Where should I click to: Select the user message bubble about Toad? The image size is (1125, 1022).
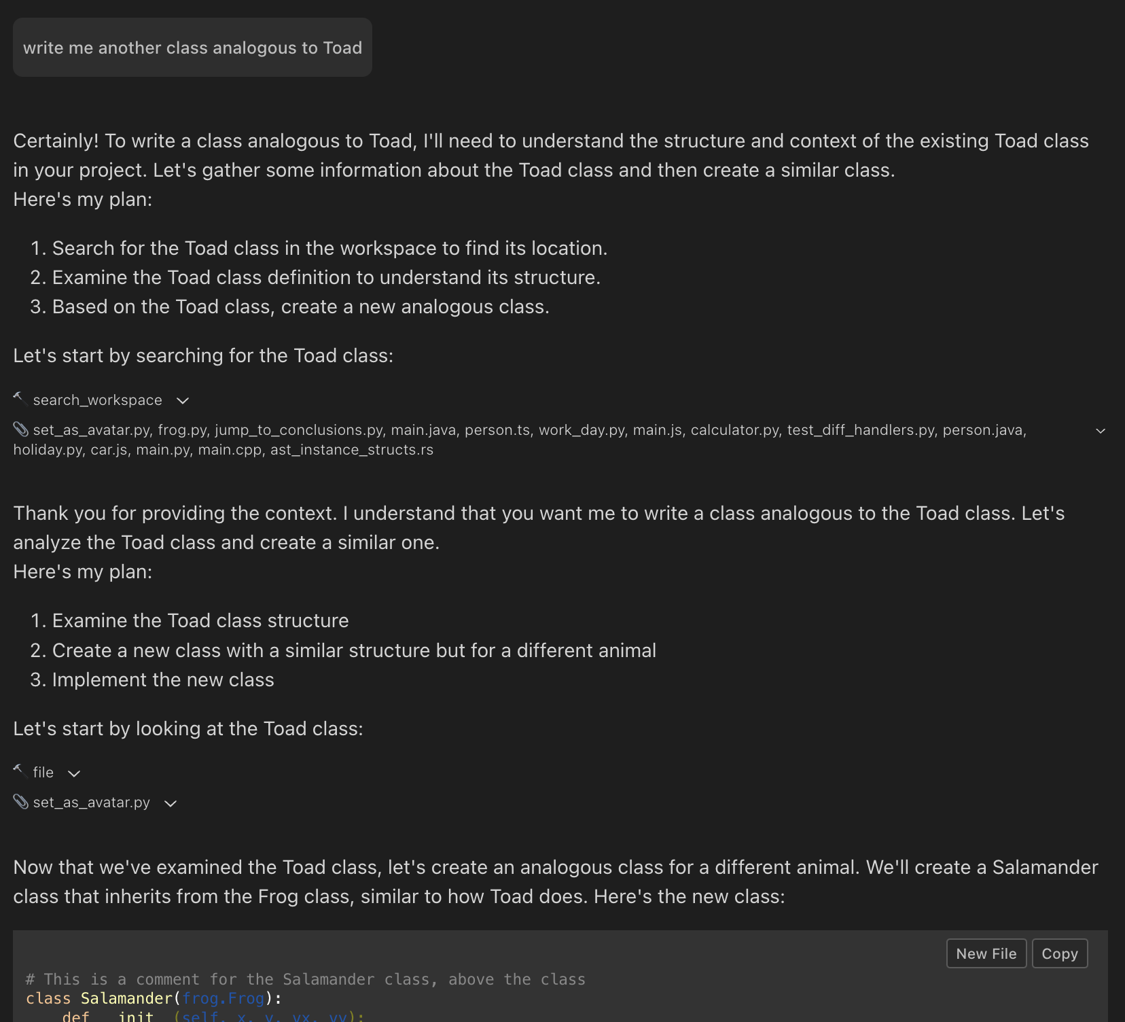(192, 47)
